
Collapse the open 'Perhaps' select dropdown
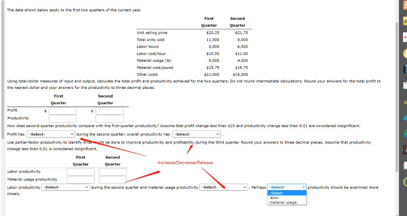(x=287, y=187)
